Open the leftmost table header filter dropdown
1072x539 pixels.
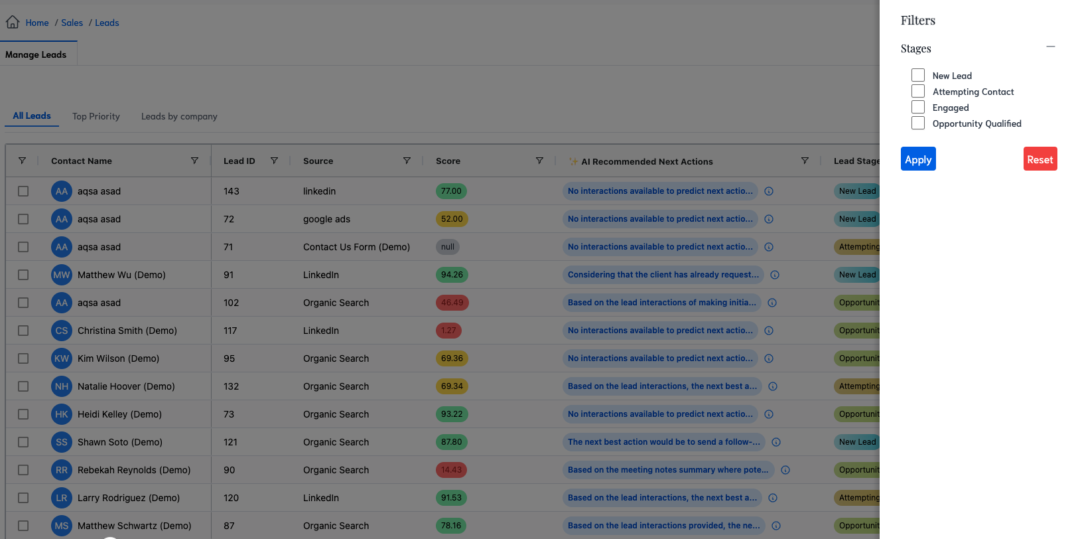click(x=22, y=161)
